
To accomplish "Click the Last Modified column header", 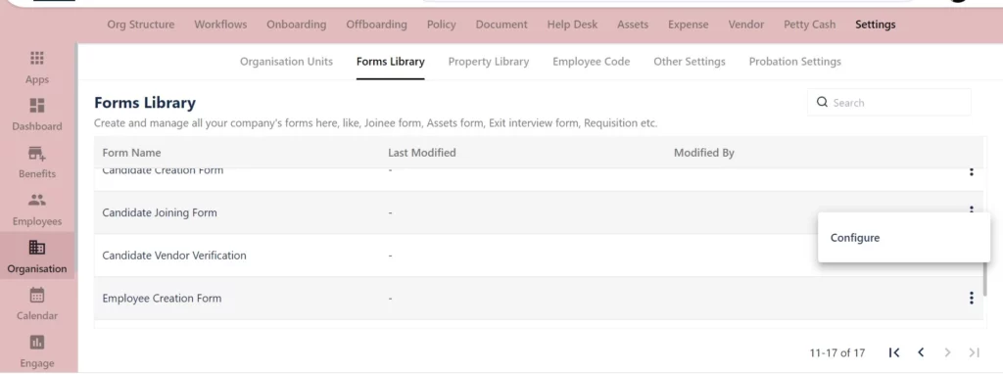I will (421, 153).
